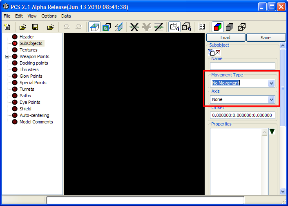Open the File menu
The height and width of the screenshot is (206, 288).
(7, 16)
